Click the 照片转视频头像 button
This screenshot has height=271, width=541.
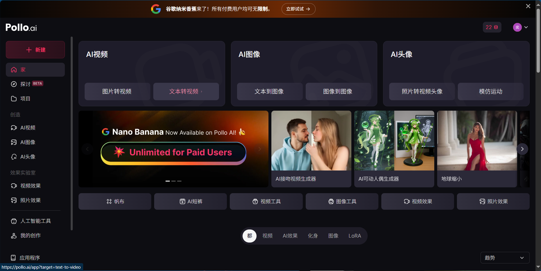coord(422,91)
